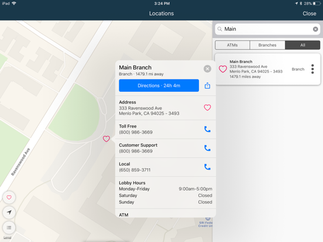Screen dimensions: 323x242
Task: Close the Locations screen
Action: (x=309, y=13)
